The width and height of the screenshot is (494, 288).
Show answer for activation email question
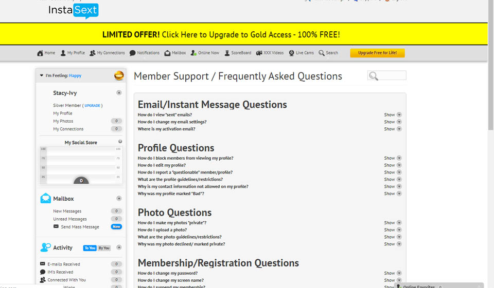[393, 129]
